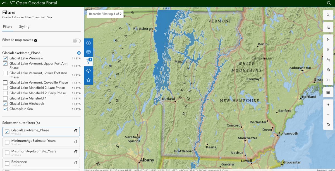The image size is (335, 171).
Task: Choose the point marker draw tool
Action: tap(328, 50)
